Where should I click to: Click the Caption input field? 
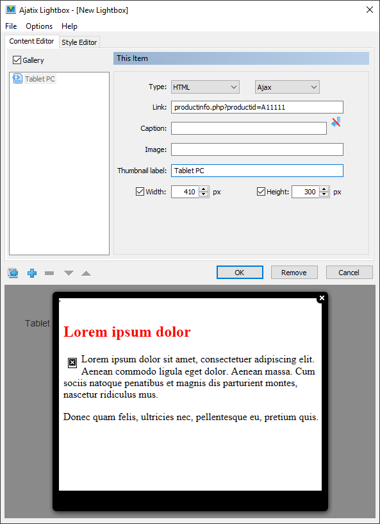[x=249, y=128]
